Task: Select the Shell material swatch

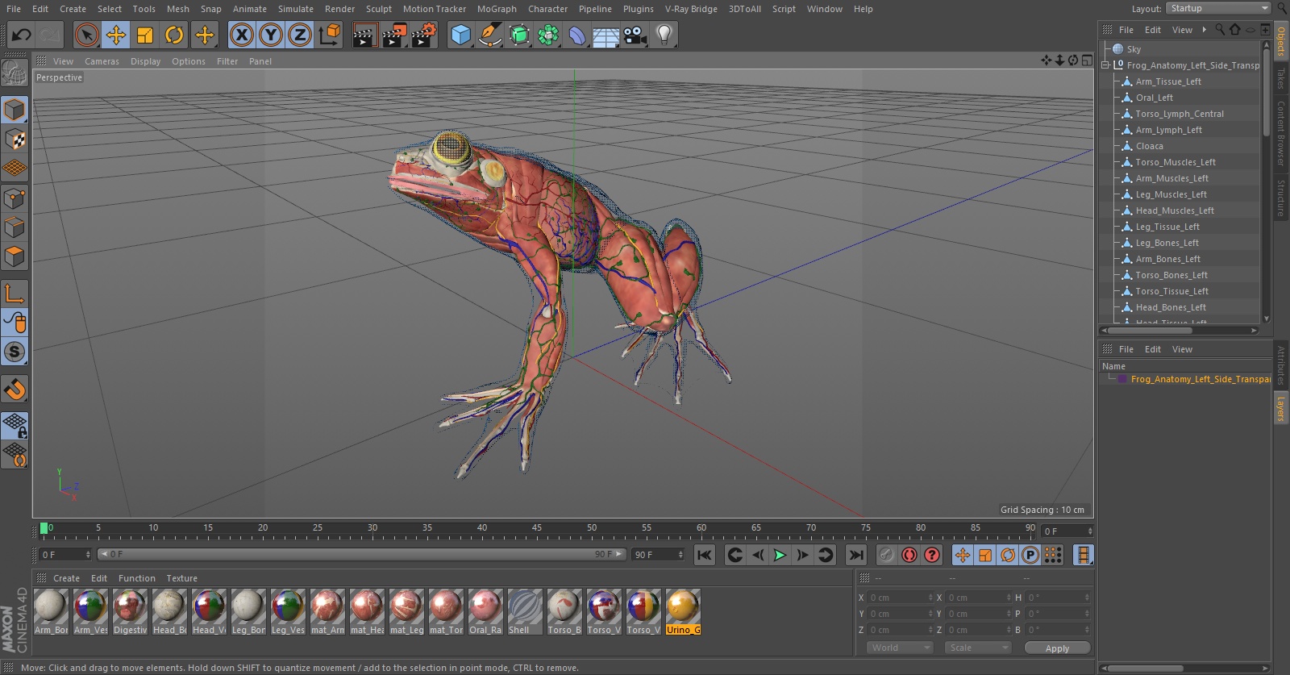Action: click(x=525, y=611)
